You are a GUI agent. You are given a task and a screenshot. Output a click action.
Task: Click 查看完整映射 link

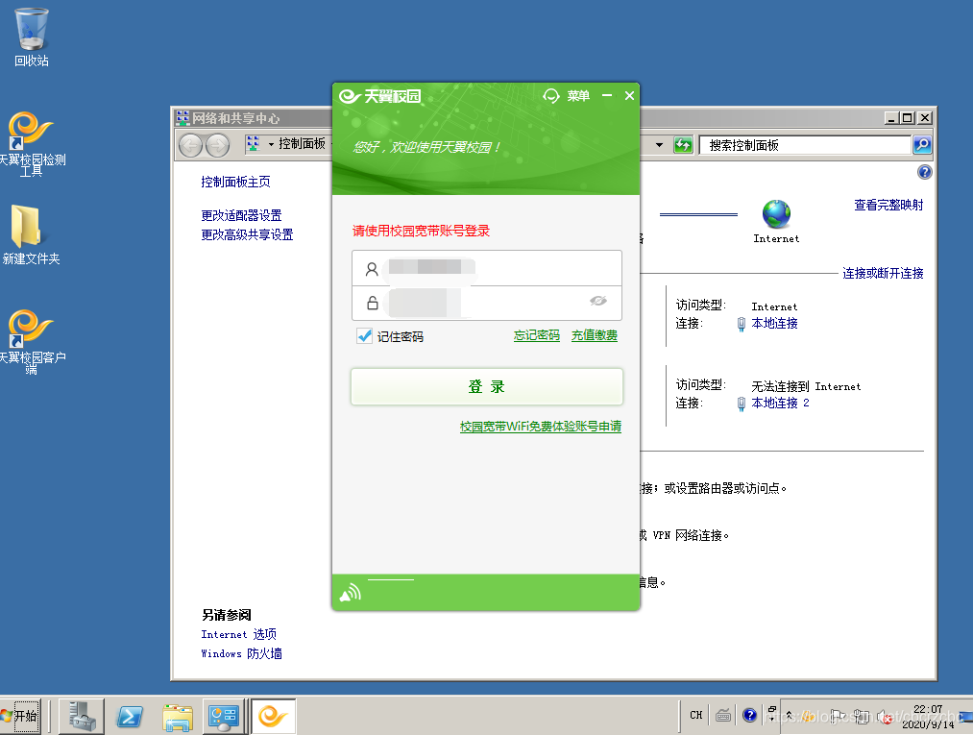coord(888,205)
